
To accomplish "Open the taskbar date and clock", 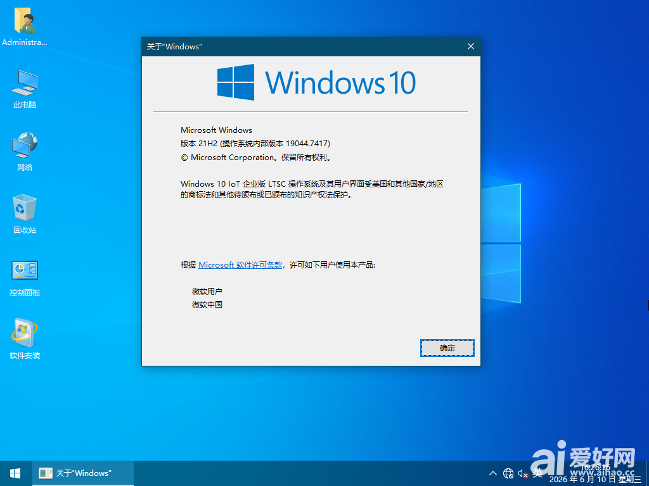I will coord(595,473).
